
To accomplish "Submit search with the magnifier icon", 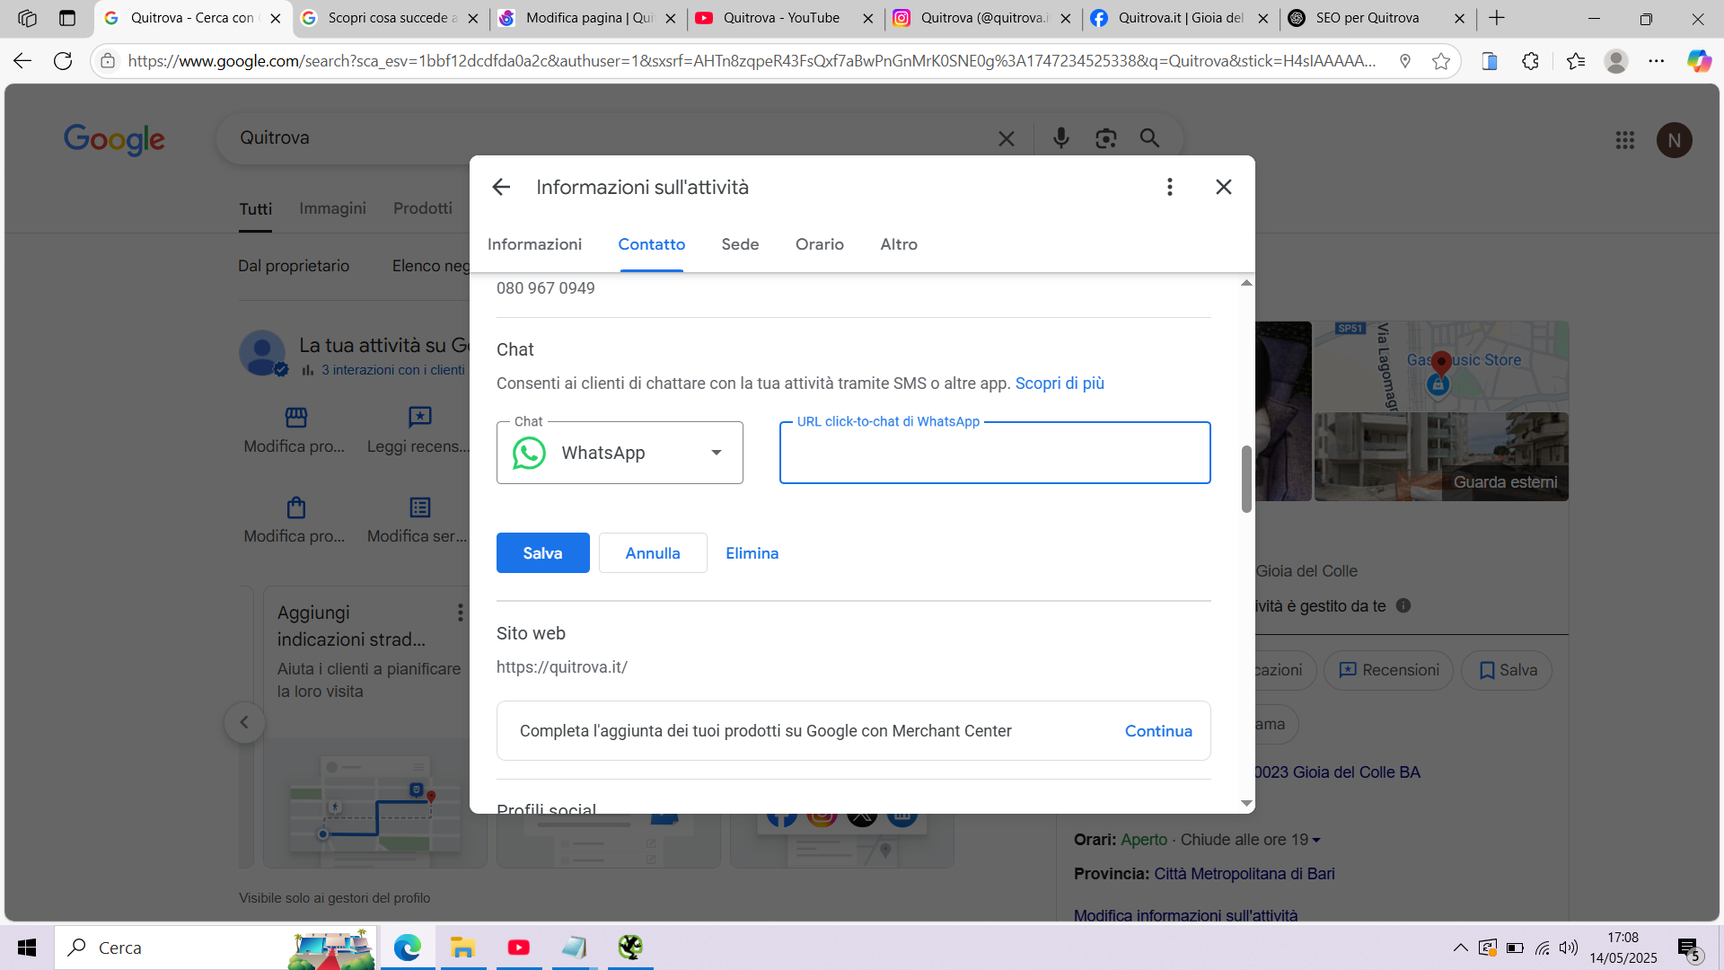I will pos(1149,138).
